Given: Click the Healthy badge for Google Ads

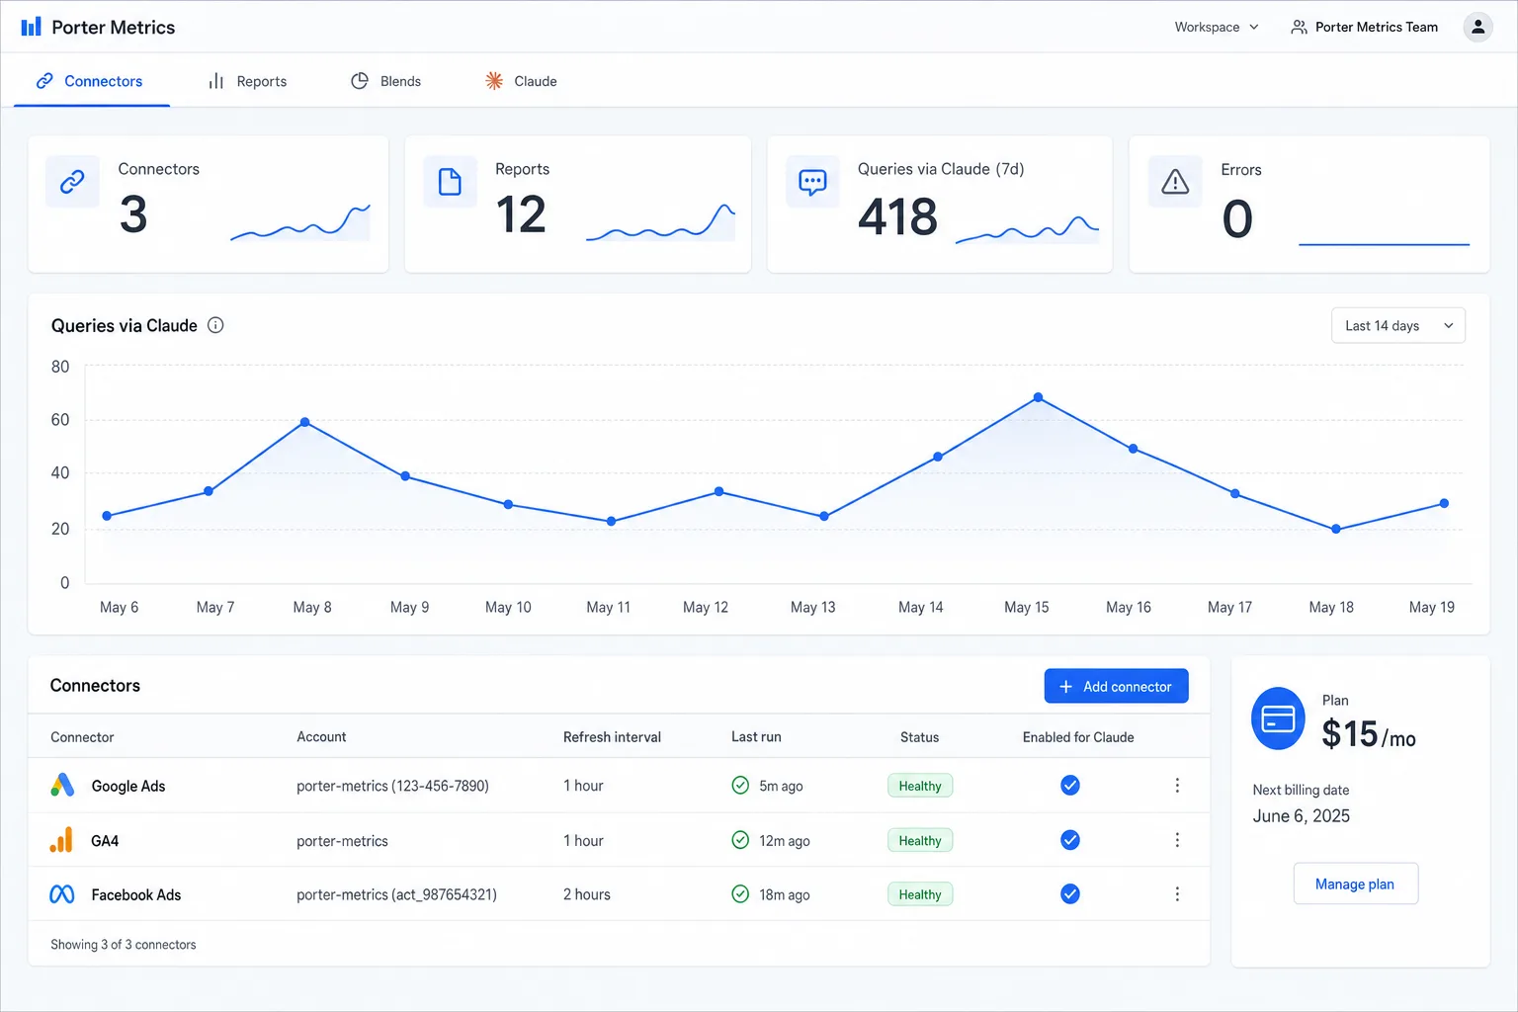Looking at the screenshot, I should click(920, 786).
